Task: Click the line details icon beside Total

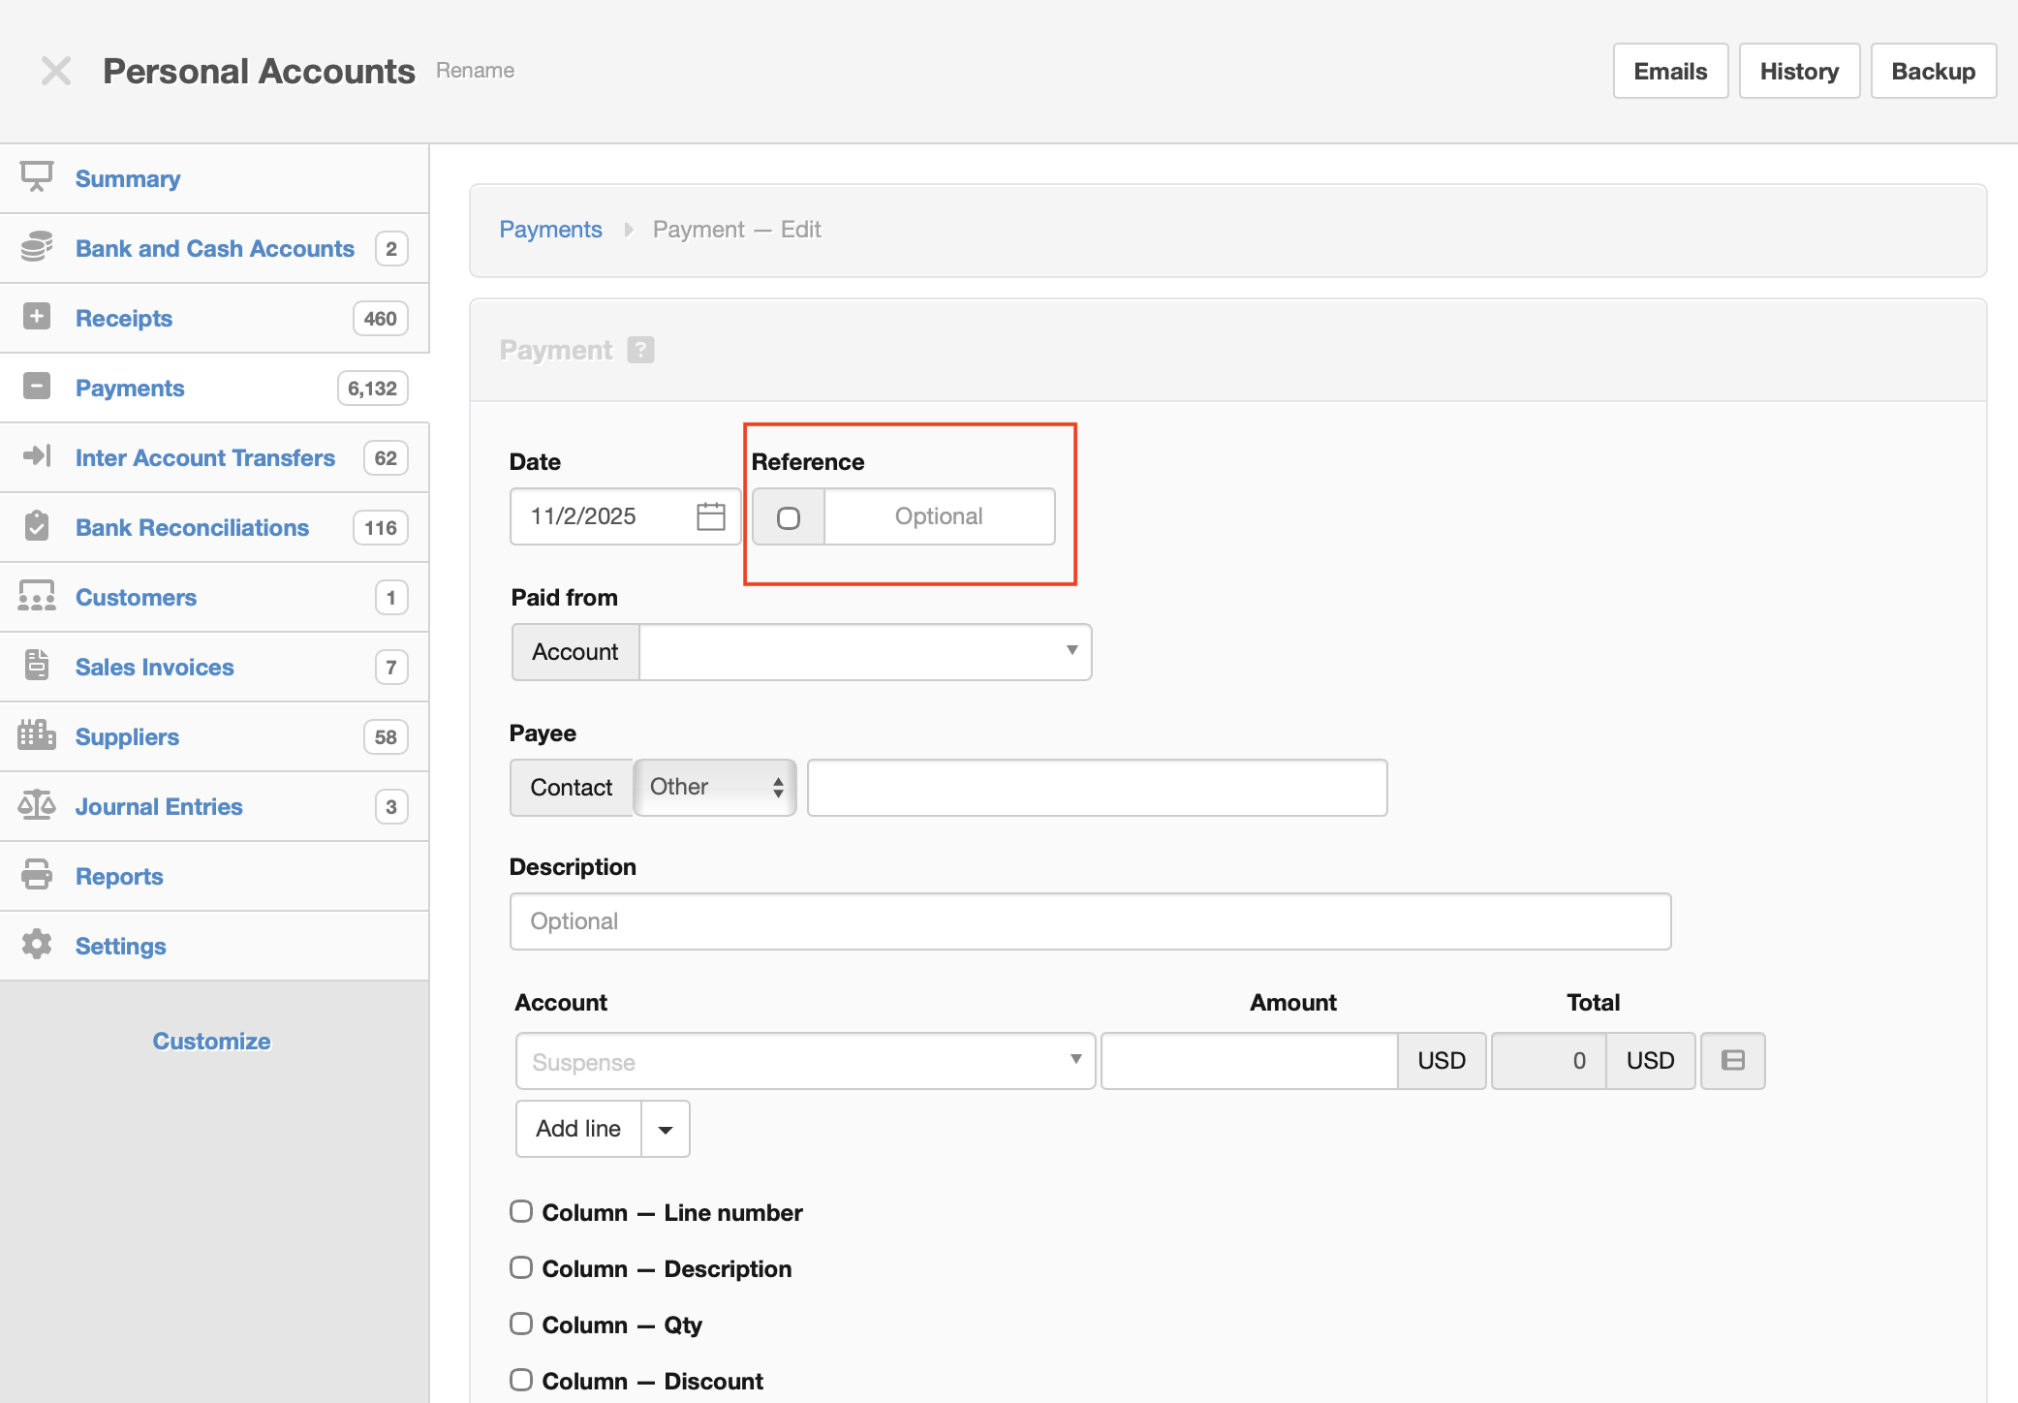Action: [x=1732, y=1061]
